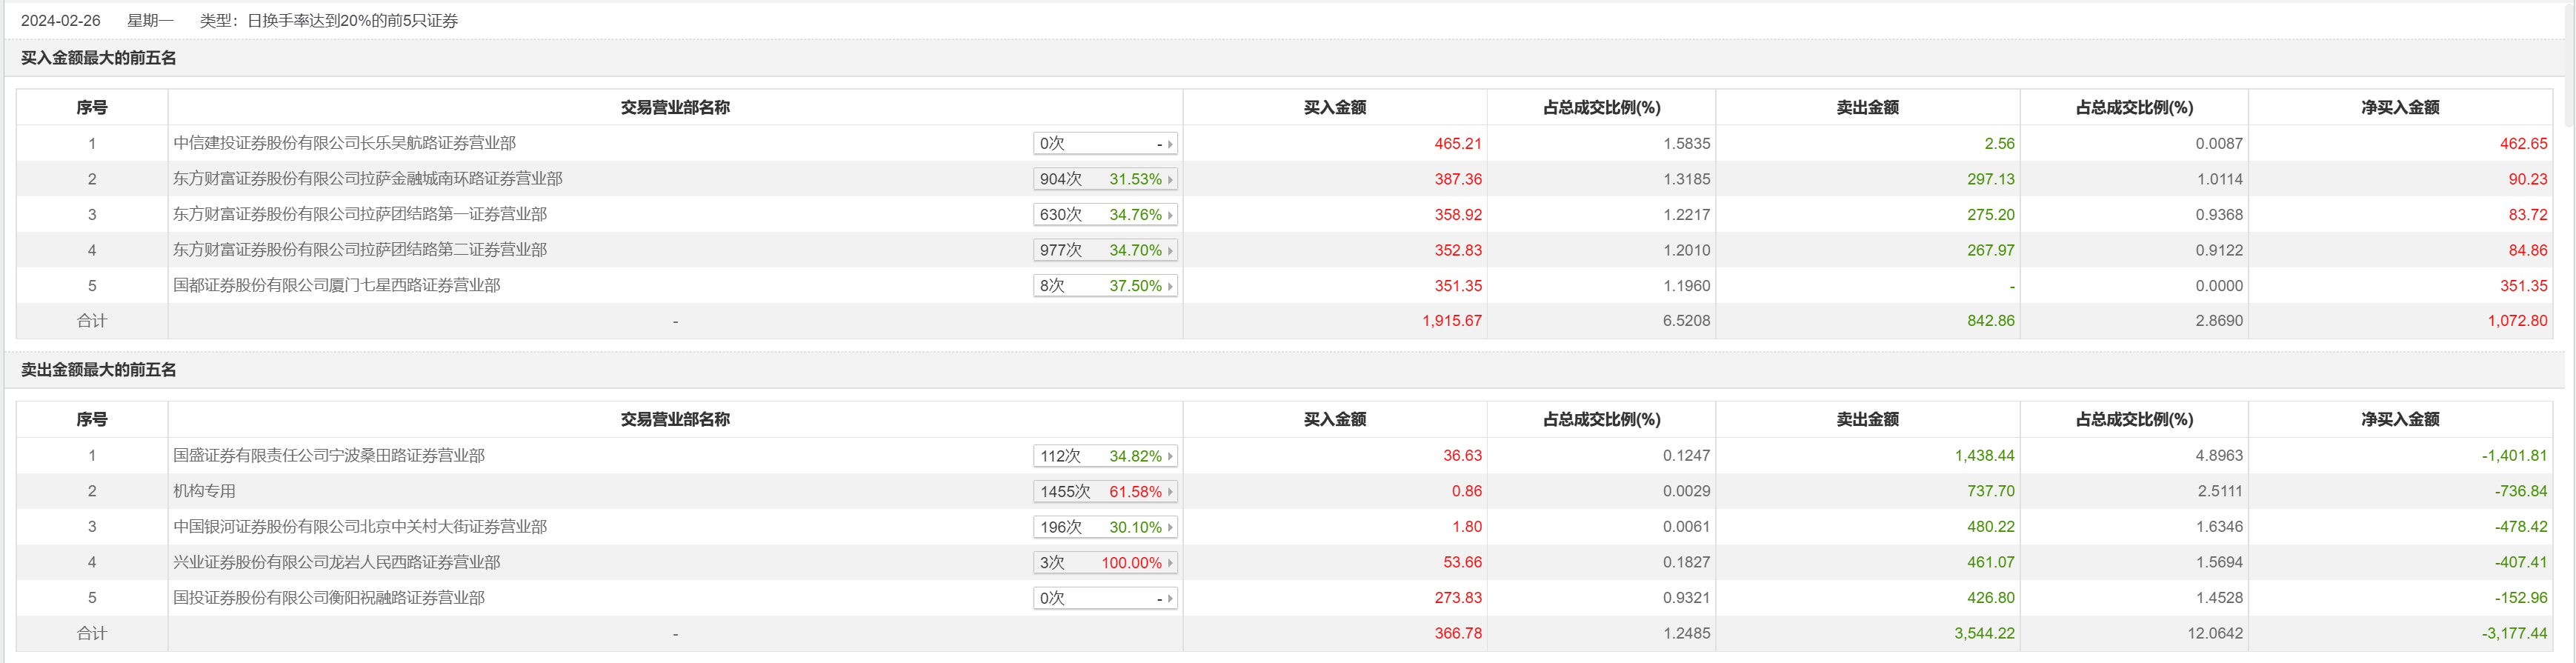
Task: Open 196次 30.10% stats dropdown
Action: coord(1104,527)
